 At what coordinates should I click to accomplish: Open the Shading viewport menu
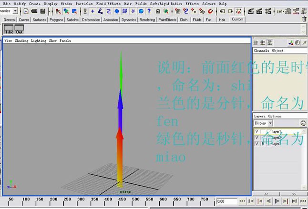[21, 40]
